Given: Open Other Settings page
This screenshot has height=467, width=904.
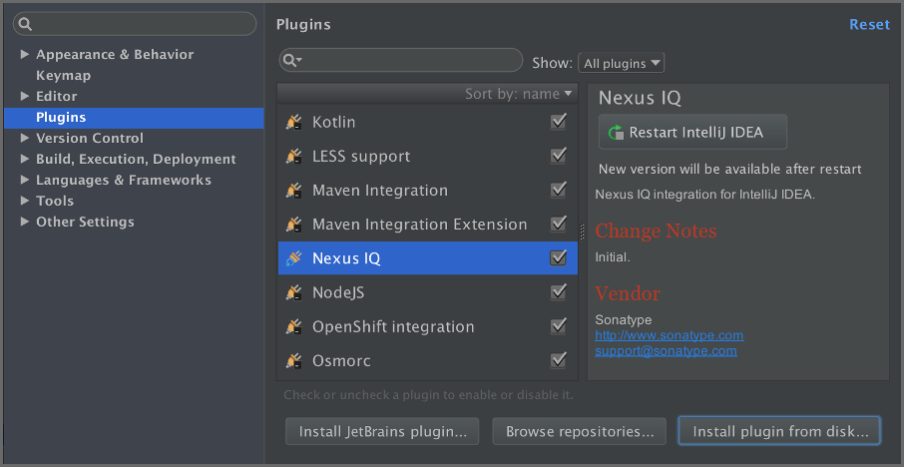Looking at the screenshot, I should click(85, 222).
